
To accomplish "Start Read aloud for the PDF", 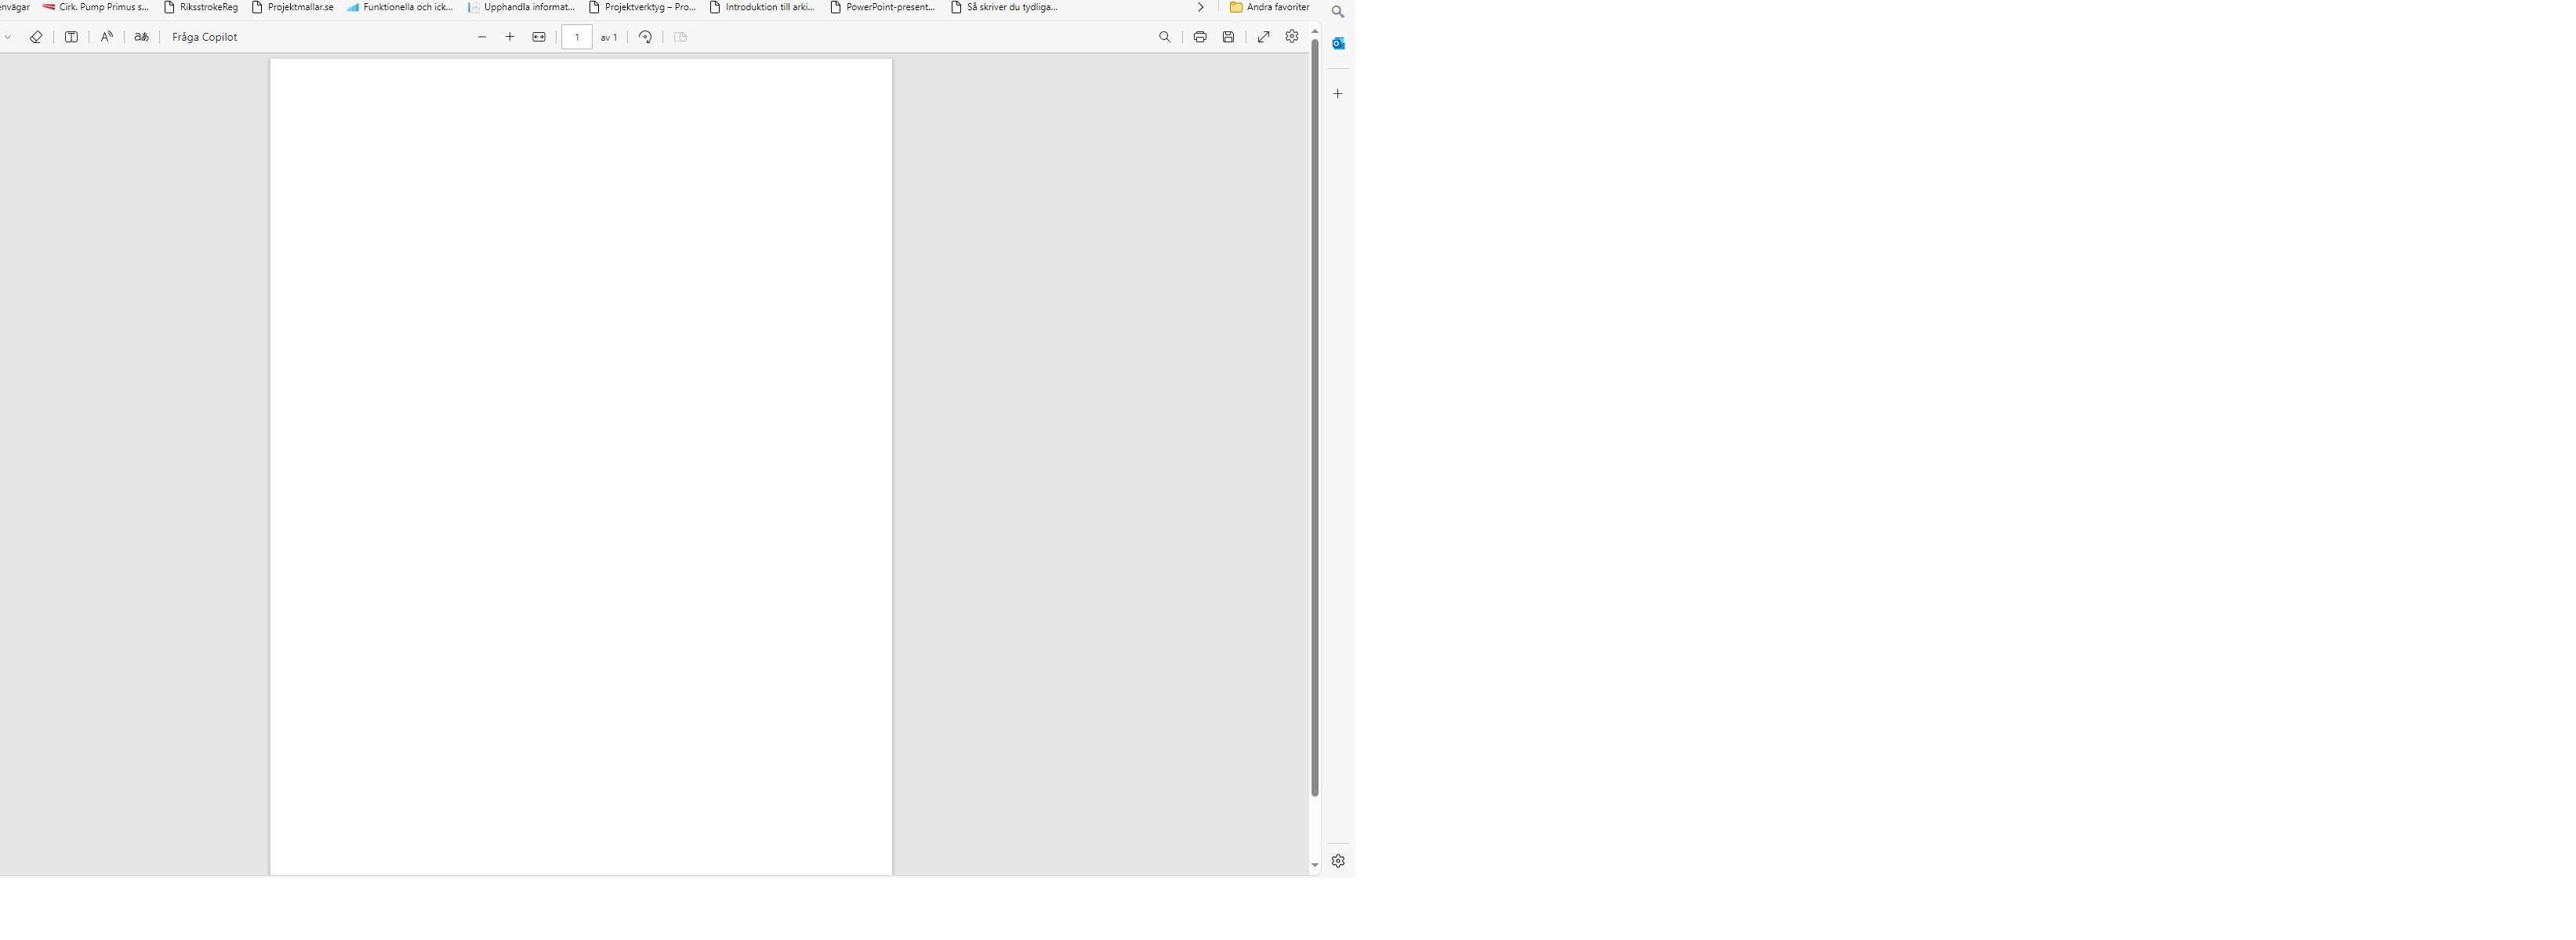I will 107,37.
